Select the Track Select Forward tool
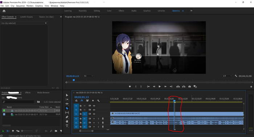 tap(67, 99)
